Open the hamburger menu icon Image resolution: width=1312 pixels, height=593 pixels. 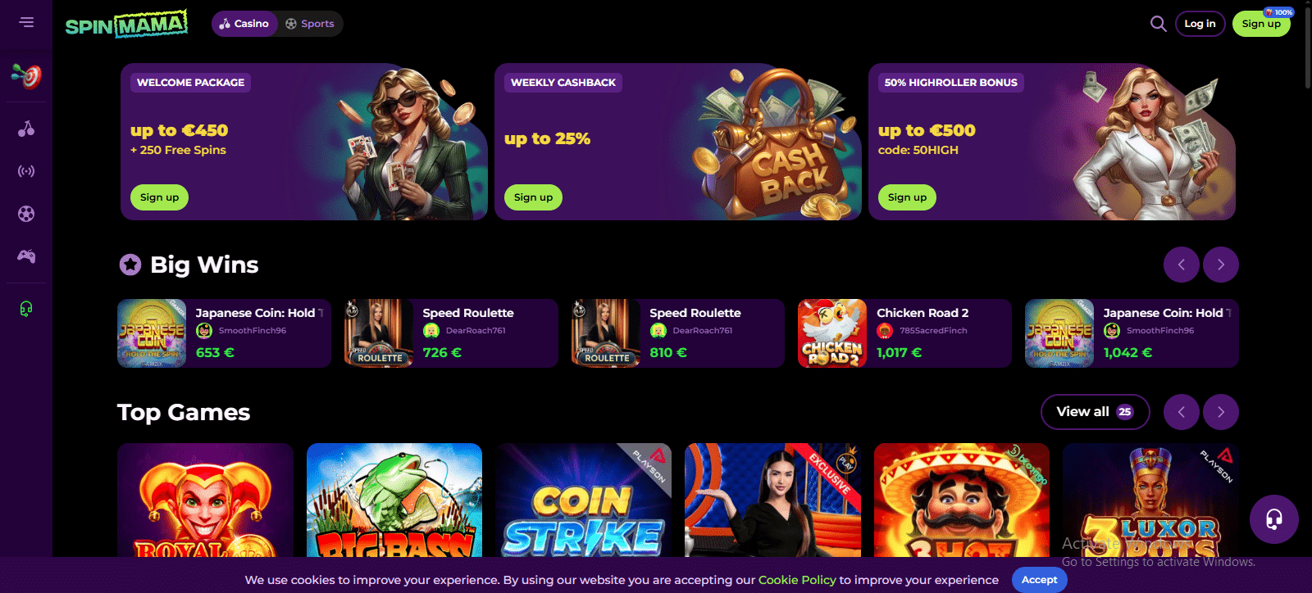point(26,22)
